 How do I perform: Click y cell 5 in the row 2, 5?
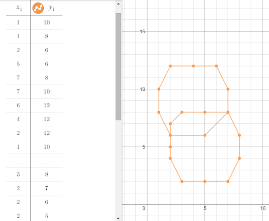[x=47, y=216]
